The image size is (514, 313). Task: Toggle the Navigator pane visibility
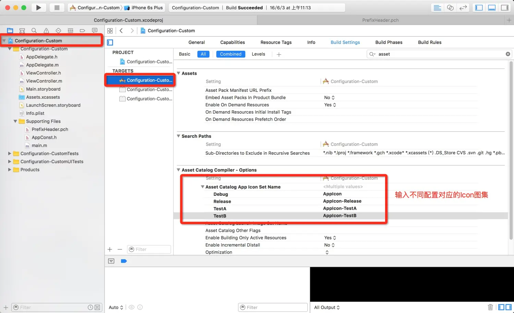[479, 8]
